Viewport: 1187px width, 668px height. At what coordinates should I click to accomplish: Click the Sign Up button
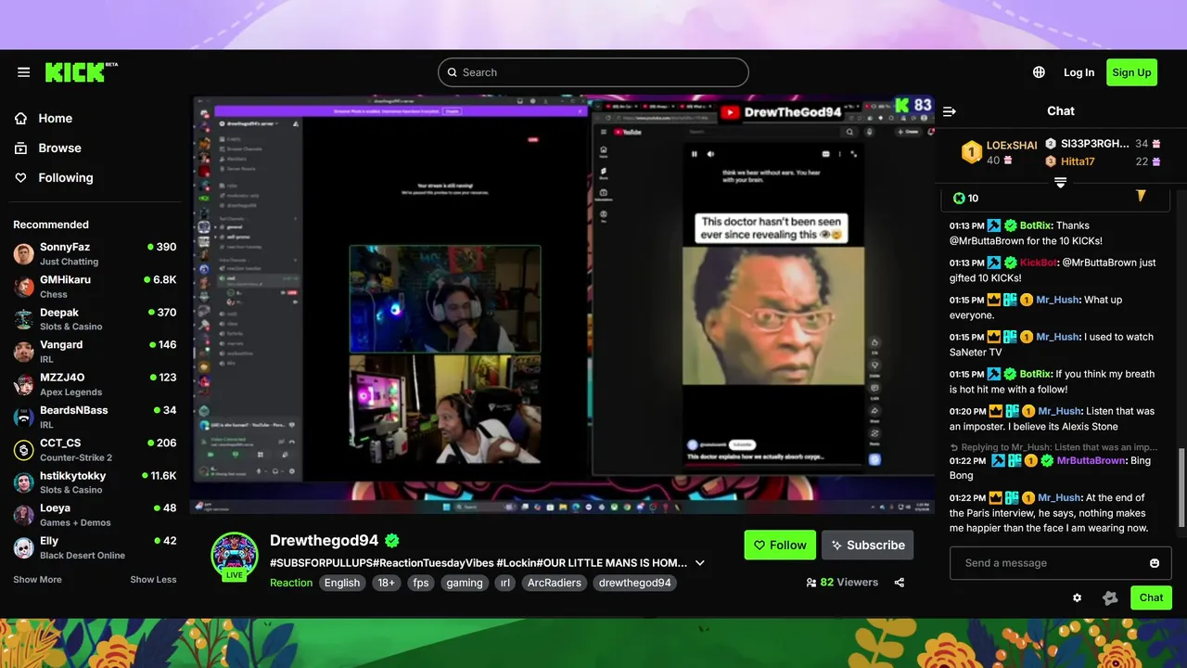(1131, 72)
